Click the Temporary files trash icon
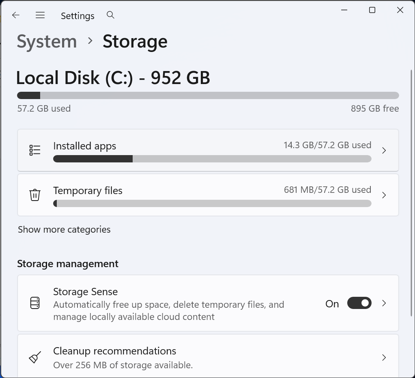 coord(35,195)
